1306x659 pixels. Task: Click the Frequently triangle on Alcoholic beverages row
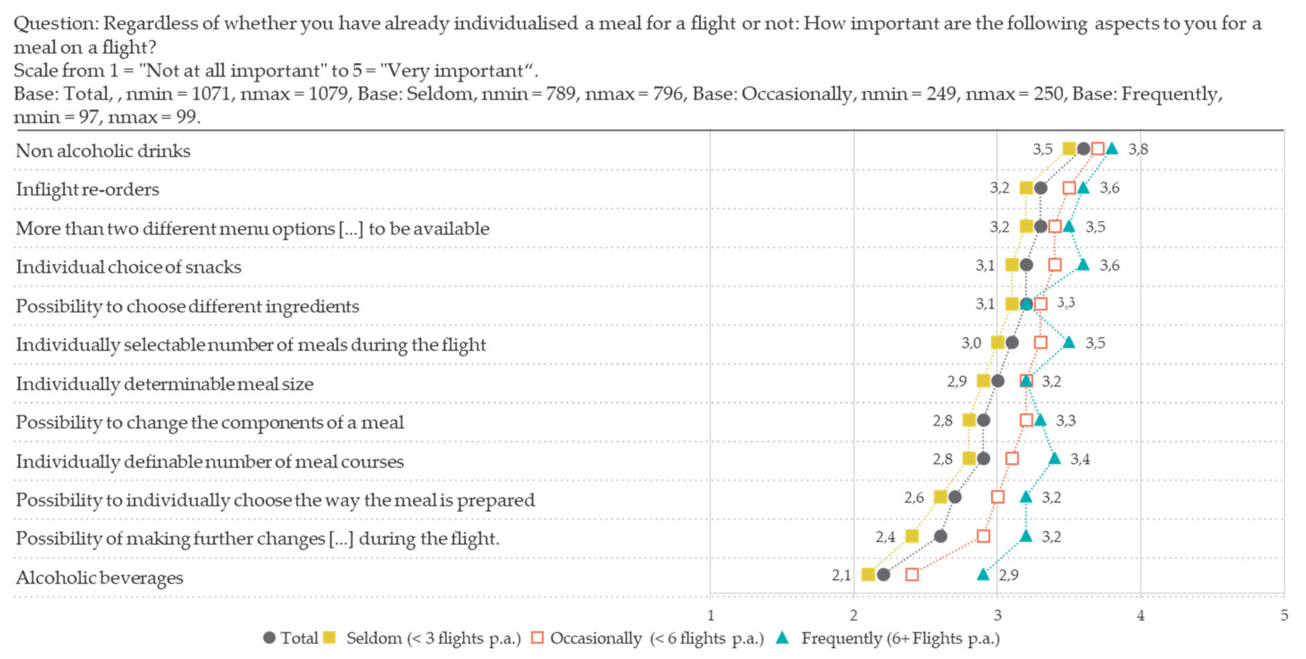click(x=983, y=574)
